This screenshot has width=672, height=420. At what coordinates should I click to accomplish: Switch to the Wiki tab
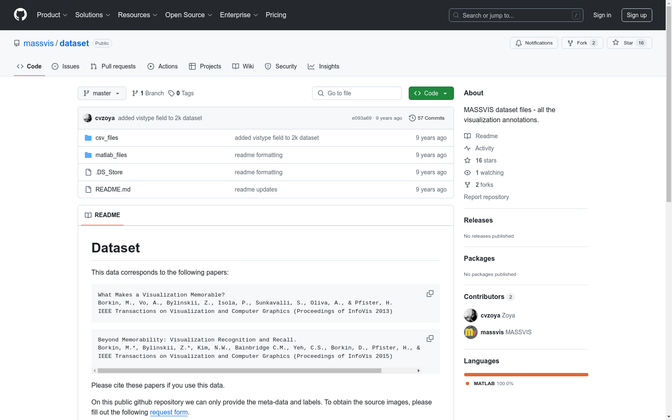[243, 66]
